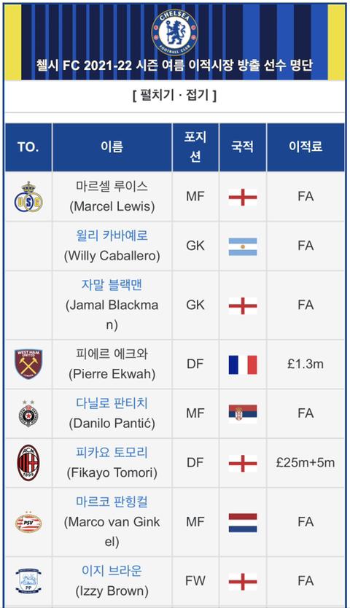This screenshot has width=350, height=608.
Task: Click the Preston North End crest
Action: pyautogui.click(x=28, y=581)
